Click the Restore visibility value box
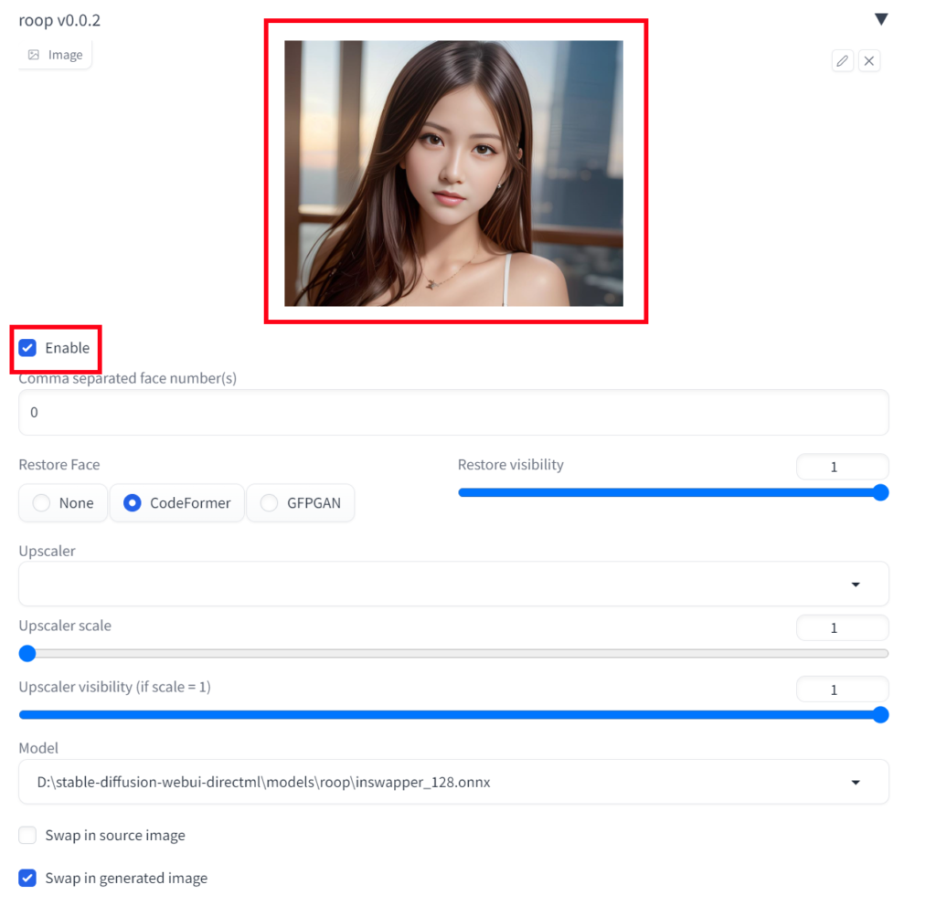Viewport: 936px width, 906px height. (x=841, y=466)
